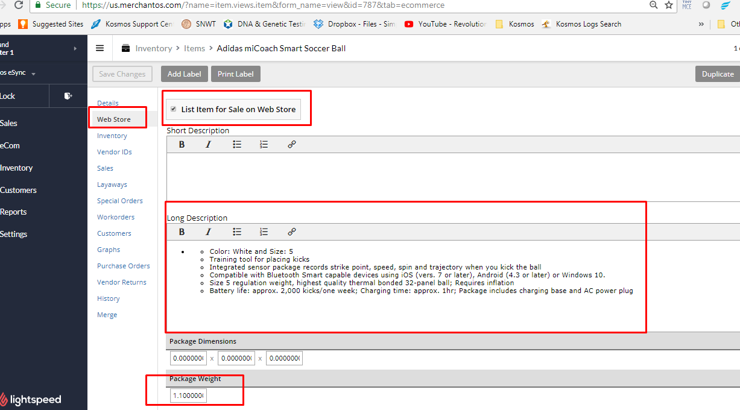The height and width of the screenshot is (410, 740).
Task: Open Sales in the main navigation
Action: (8, 123)
